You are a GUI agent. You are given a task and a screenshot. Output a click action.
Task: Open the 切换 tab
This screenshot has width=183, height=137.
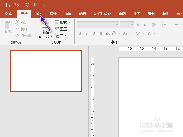(x=68, y=14)
